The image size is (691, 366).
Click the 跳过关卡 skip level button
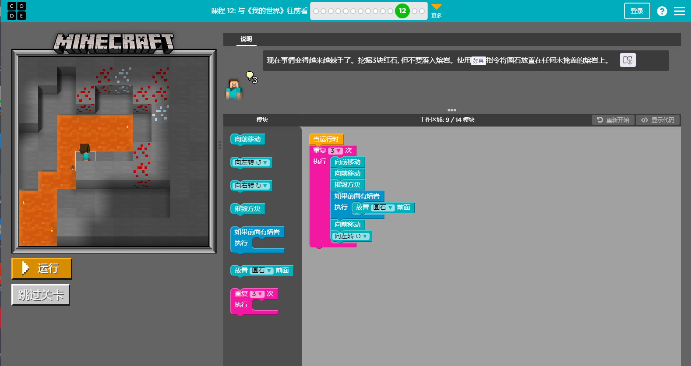(x=41, y=295)
